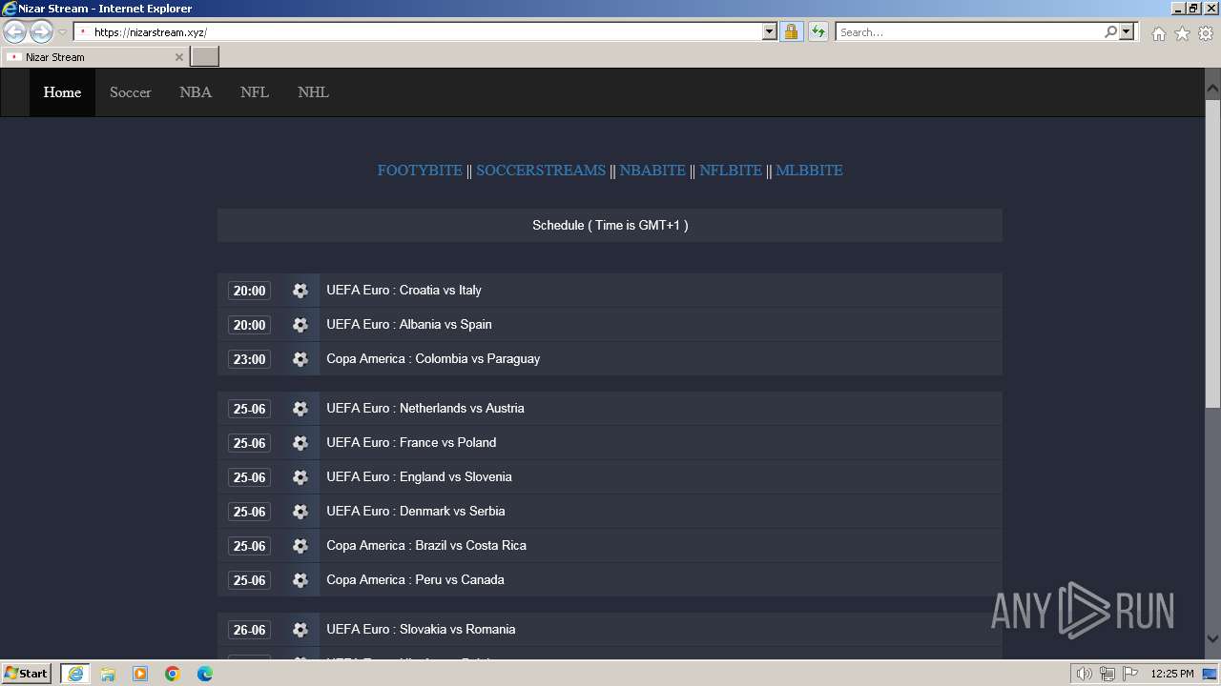The height and width of the screenshot is (686, 1221).
Task: Close the Nizar Stream tab
Action: click(x=178, y=57)
